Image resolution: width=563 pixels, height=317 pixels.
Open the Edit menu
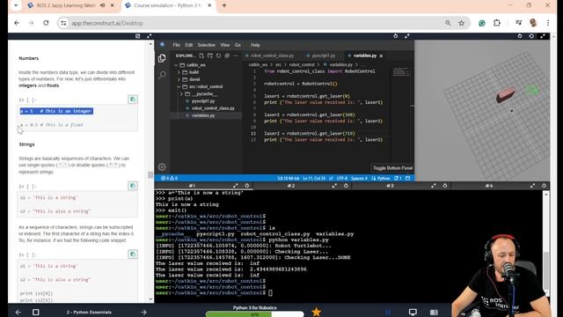pos(189,45)
